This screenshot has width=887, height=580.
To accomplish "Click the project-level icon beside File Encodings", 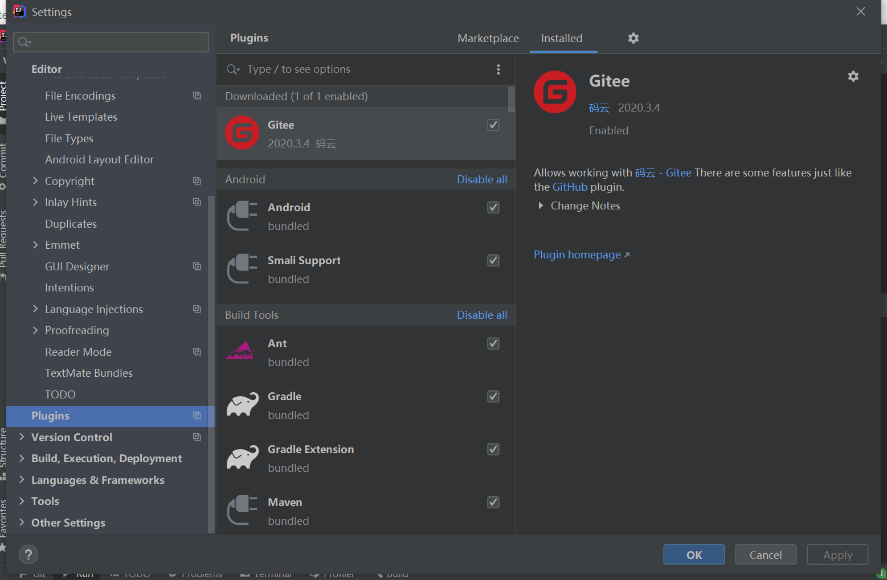I will pos(197,96).
